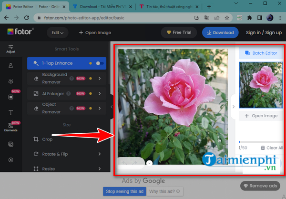Open the tab search chevron
Image resolution: width=286 pixels, height=199 pixels.
point(236,3)
